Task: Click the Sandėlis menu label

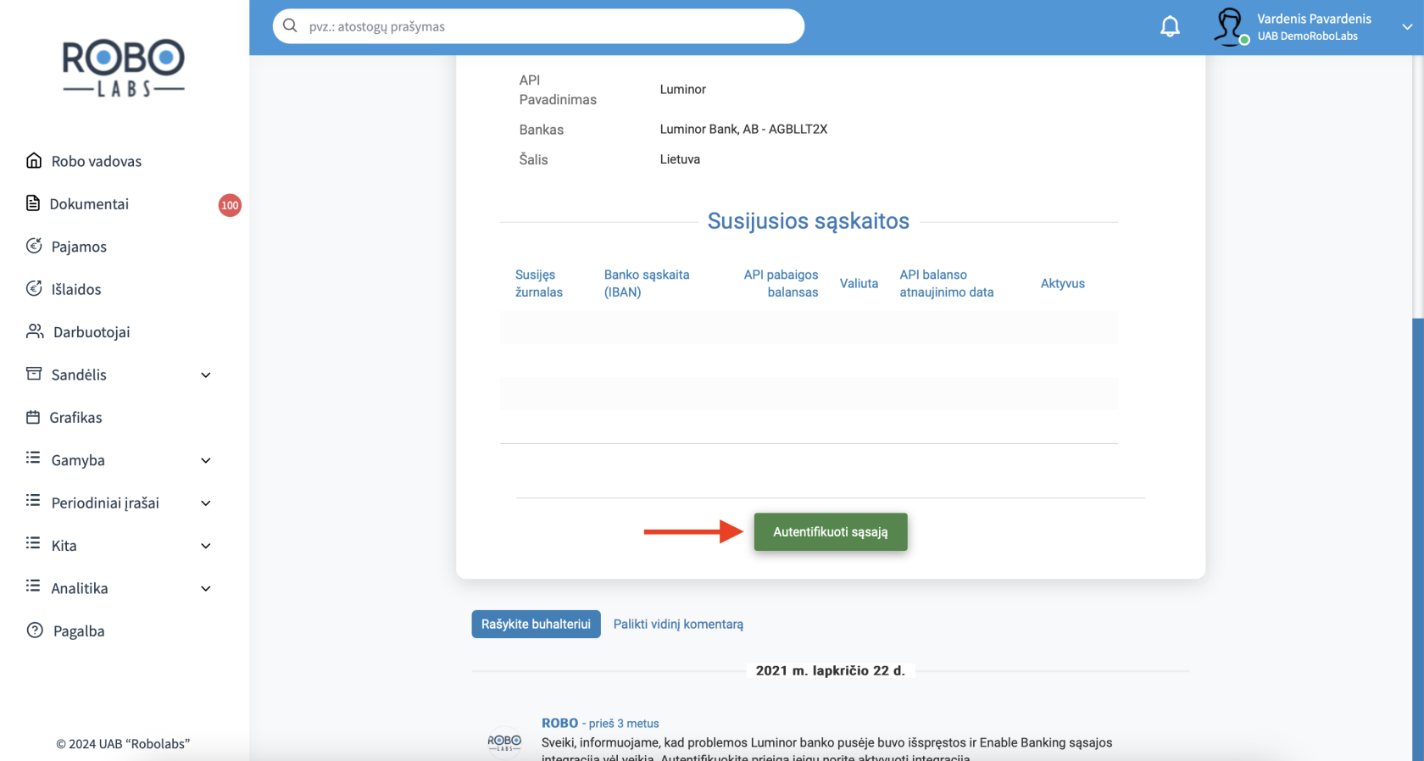Action: (x=79, y=375)
